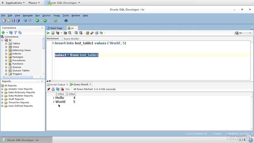The width and height of the screenshot is (254, 143).
Task: Expand the Indexes node
Action: [6, 54]
